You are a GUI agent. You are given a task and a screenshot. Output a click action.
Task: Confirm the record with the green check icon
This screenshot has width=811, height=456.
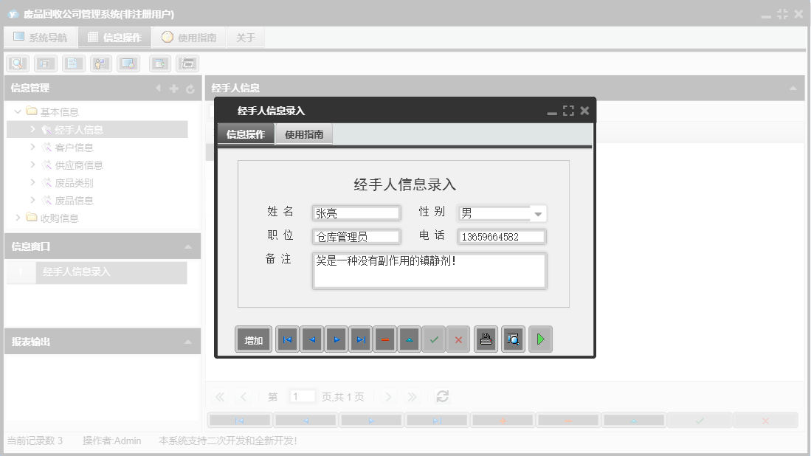coord(434,339)
